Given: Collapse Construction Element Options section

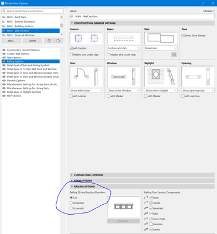Looking at the screenshot, I should 142,23.
